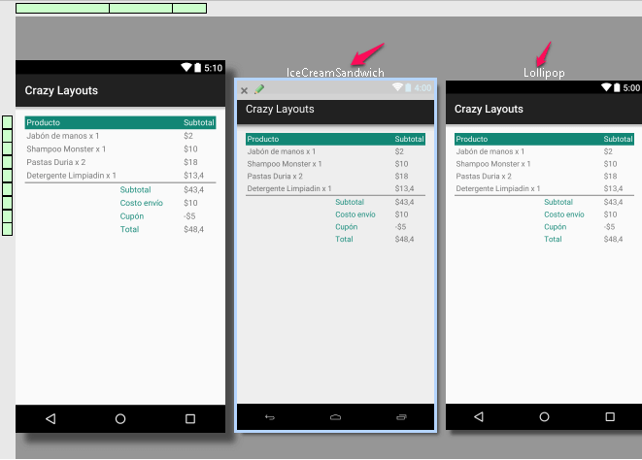Select green Subtotal label in the 5:10 preview
Screen dimensions: 642x460
tap(136, 190)
